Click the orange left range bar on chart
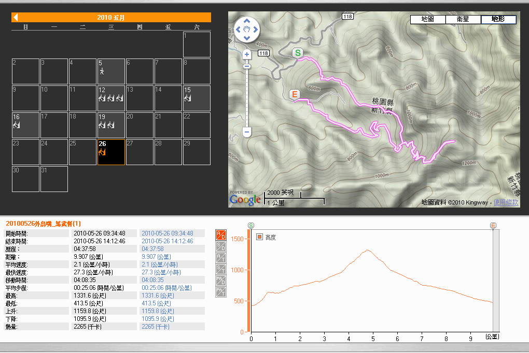Viewport: 529px width, 353px height. [249, 281]
